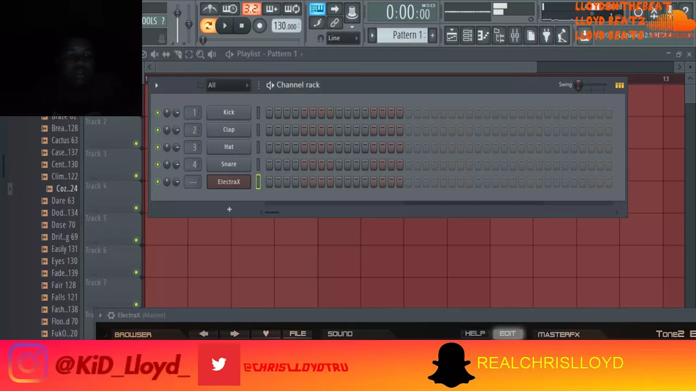Image resolution: width=696 pixels, height=391 pixels.
Task: Click the playback speaker icon in playlist toolbar
Action: (212, 54)
